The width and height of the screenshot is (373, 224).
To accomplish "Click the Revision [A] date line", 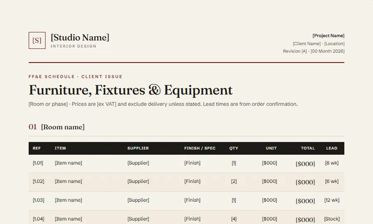I will point(314,51).
